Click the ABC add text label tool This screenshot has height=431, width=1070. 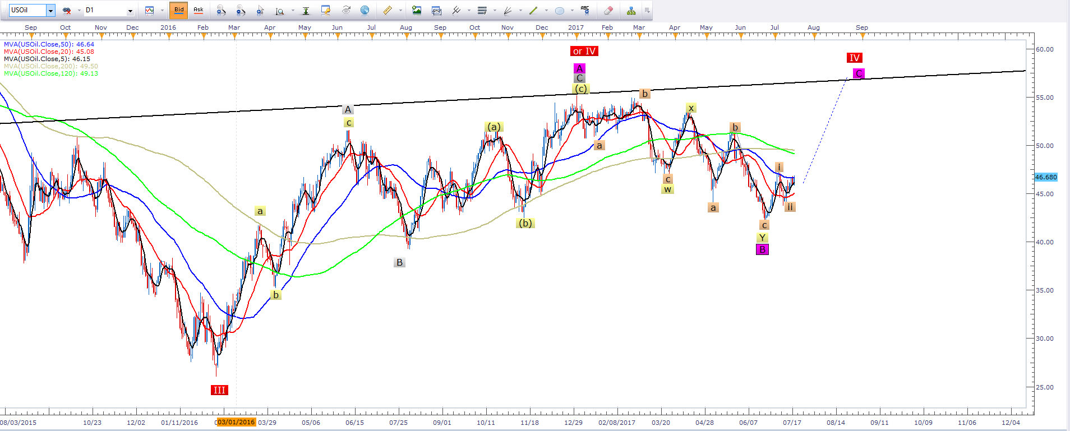pyautogui.click(x=585, y=10)
